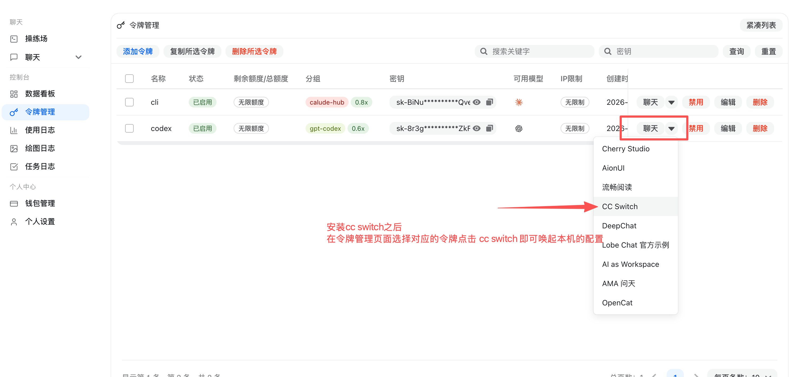Screen dimensions: 803x377
Task: Copy the cli token key
Action: pos(489,102)
